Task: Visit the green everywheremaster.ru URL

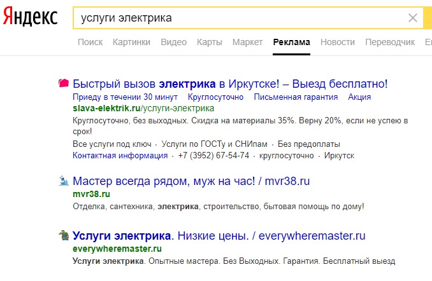Action: [x=117, y=249]
